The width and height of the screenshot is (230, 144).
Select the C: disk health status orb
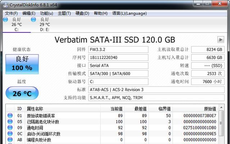(5, 19)
